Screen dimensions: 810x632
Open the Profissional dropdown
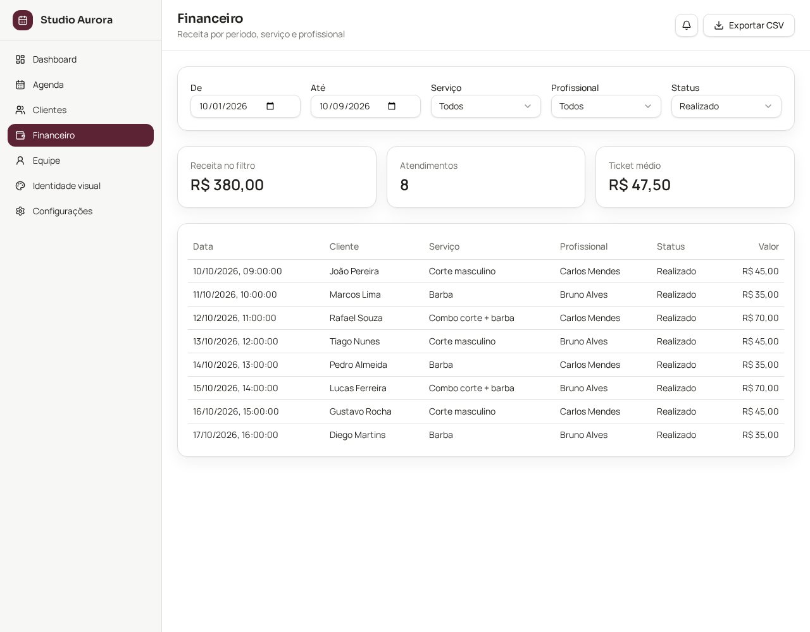(x=606, y=106)
